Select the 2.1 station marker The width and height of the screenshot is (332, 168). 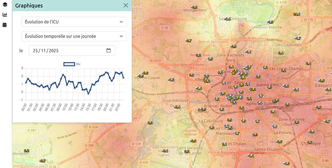(248, 84)
